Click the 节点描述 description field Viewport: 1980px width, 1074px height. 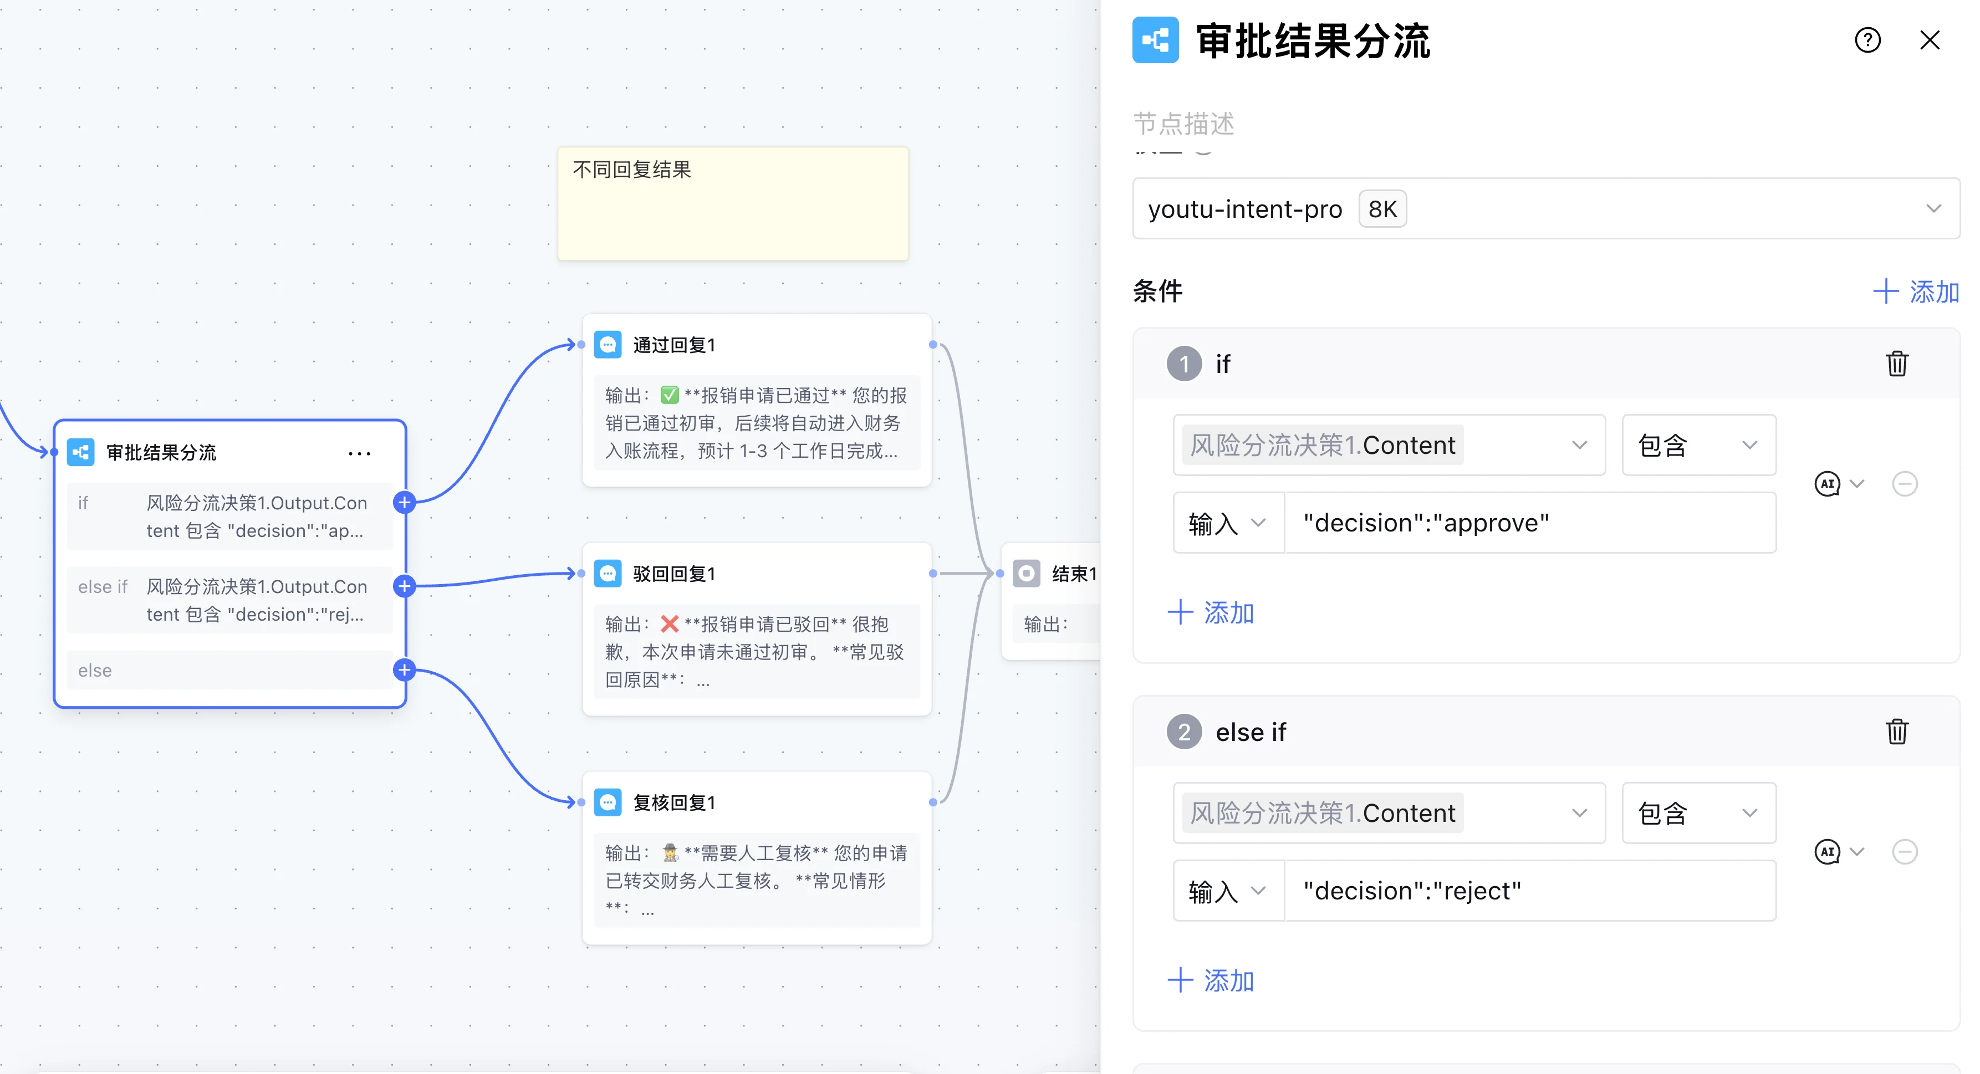[x=1185, y=124]
